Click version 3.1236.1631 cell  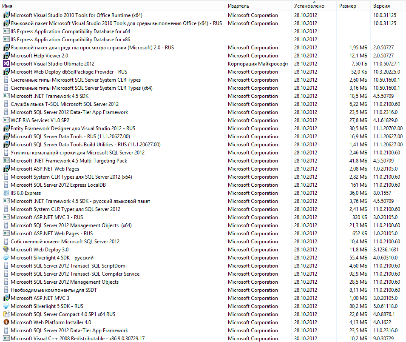pos(386,250)
